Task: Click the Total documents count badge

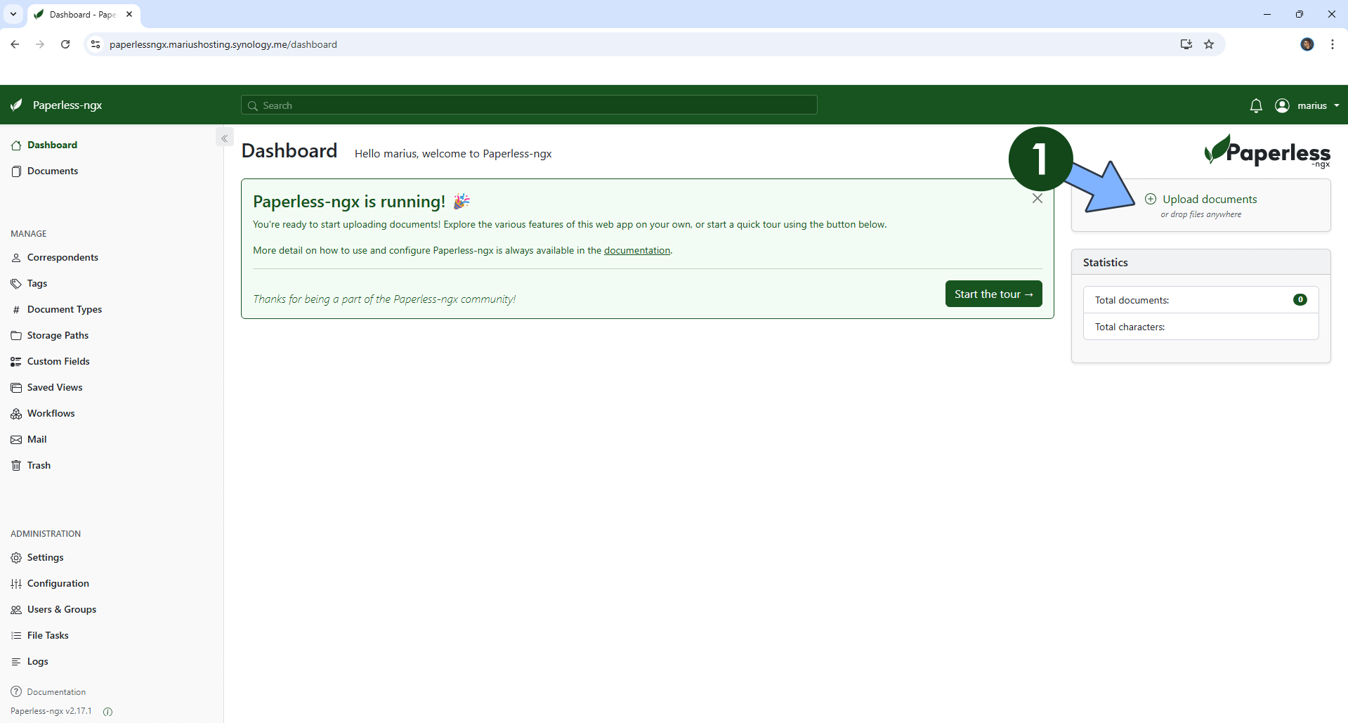Action: [1300, 299]
